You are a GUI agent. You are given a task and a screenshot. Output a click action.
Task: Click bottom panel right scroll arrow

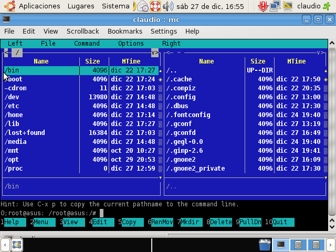coord(331,245)
